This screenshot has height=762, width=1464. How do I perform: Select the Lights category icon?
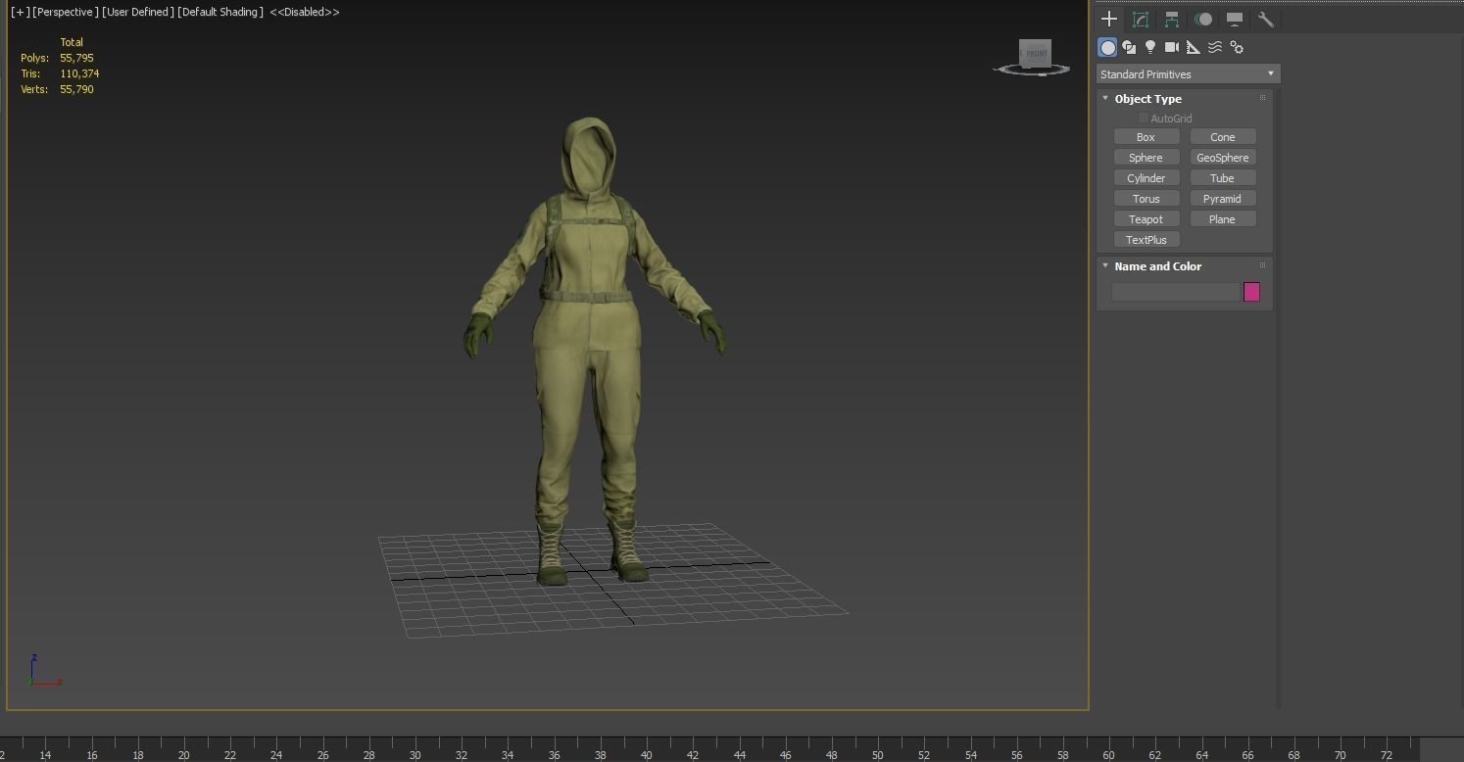1150,47
